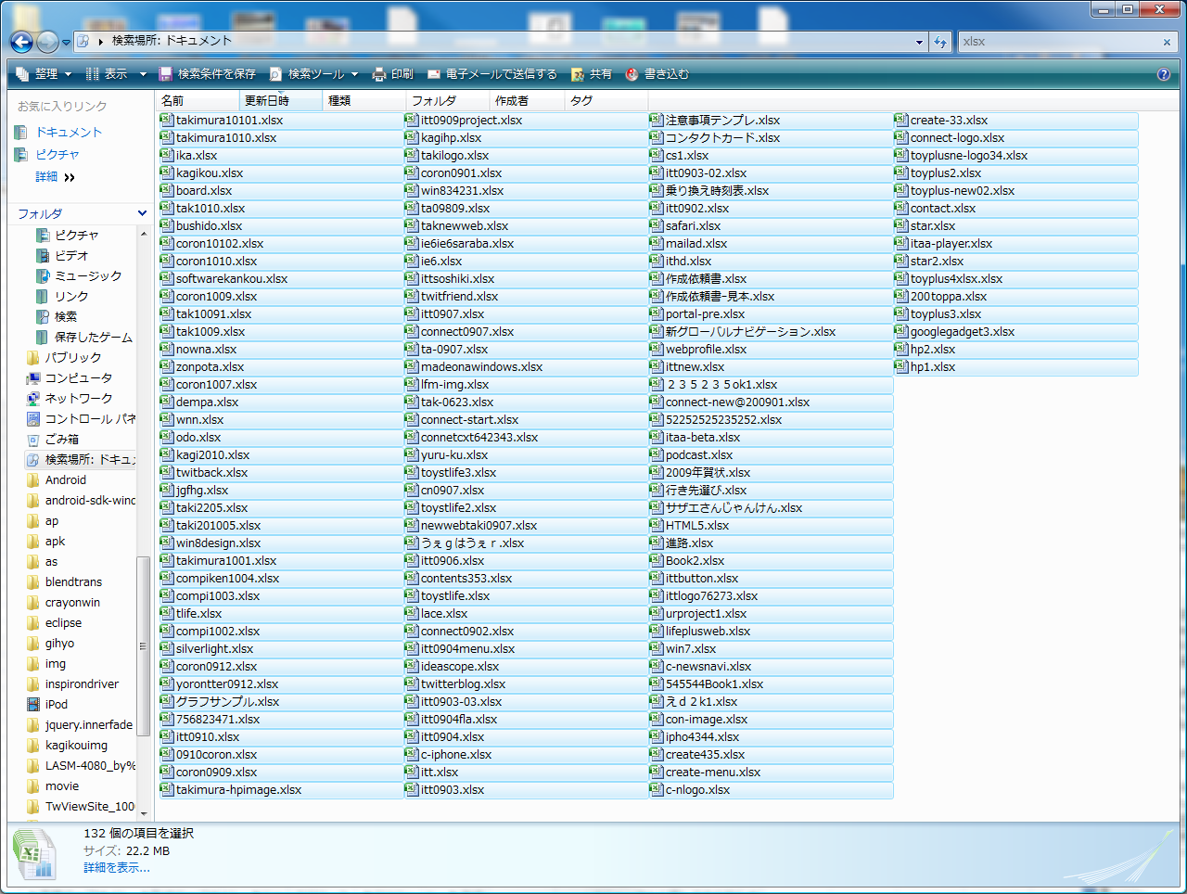Open the 検索ツール menu

(314, 74)
